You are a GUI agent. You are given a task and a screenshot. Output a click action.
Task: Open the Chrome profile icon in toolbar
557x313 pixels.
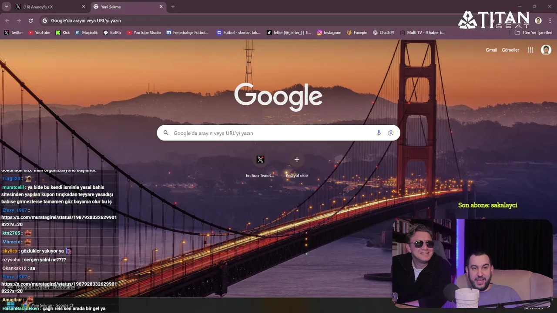[538, 20]
